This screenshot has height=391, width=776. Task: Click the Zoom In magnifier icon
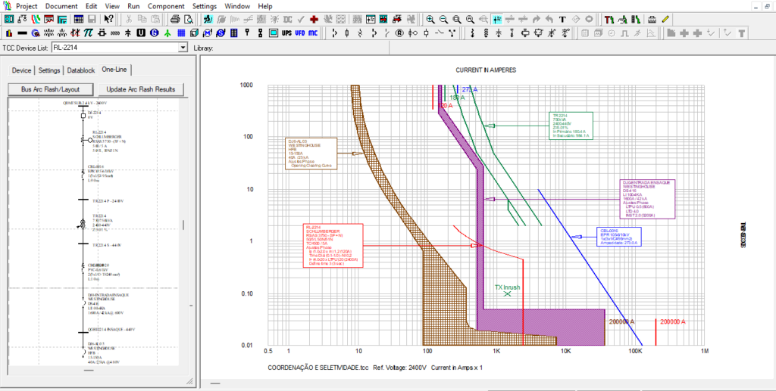(430, 19)
